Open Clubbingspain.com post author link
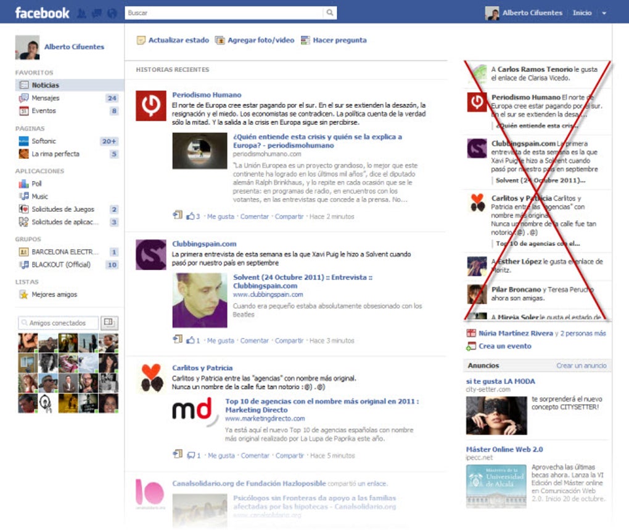The image size is (629, 530). tap(204, 244)
